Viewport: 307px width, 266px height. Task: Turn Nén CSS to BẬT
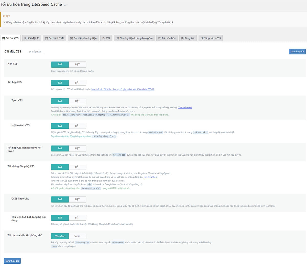click(x=78, y=64)
